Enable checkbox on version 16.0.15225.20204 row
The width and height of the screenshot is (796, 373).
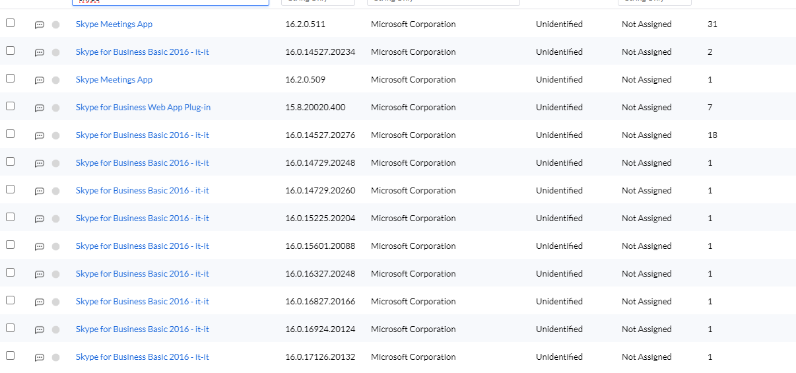[10, 217]
